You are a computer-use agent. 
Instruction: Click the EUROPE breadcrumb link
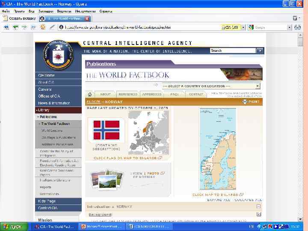coord(94,102)
